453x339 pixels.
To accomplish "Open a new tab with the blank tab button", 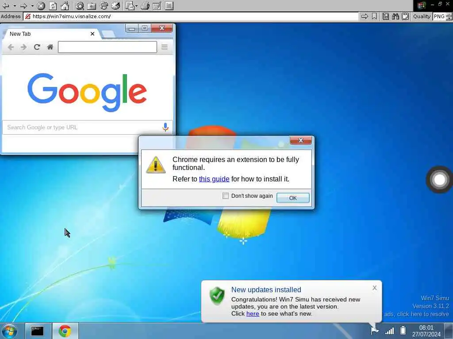I will click(x=108, y=34).
